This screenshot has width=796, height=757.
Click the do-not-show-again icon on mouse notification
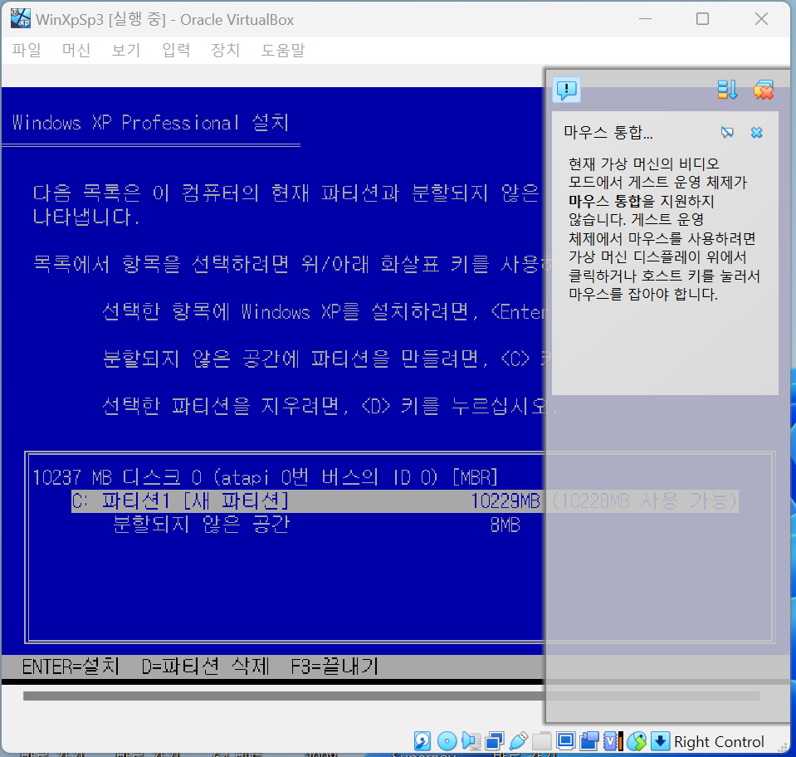pyautogui.click(x=727, y=133)
